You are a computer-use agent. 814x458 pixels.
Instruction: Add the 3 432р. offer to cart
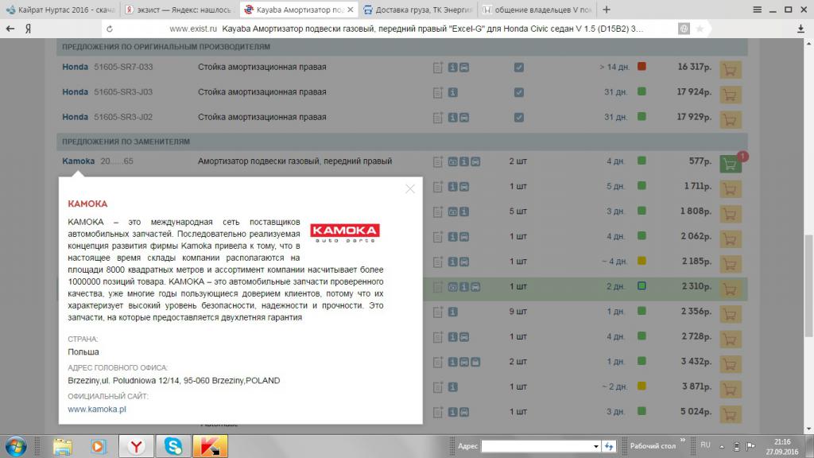[x=730, y=364]
